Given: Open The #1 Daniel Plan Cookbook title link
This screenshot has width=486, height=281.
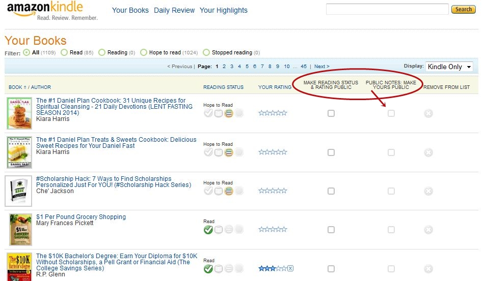Looking at the screenshot, I should (114, 107).
